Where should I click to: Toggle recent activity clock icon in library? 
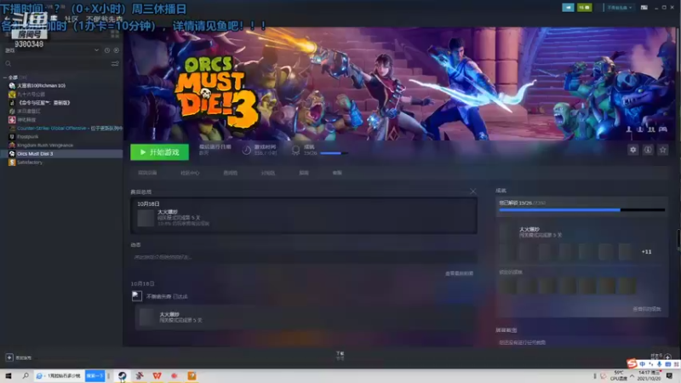pos(107,50)
